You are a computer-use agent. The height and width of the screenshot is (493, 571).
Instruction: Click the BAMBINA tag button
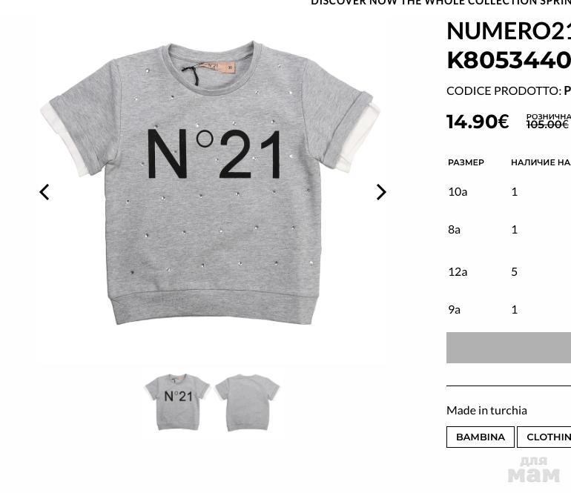point(481,437)
